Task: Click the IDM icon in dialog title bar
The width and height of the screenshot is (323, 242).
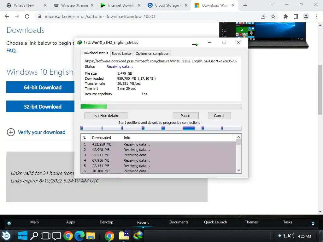Action: coord(79,43)
